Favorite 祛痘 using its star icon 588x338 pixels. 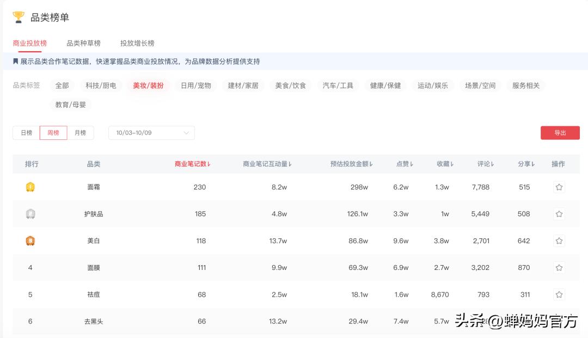pos(559,294)
